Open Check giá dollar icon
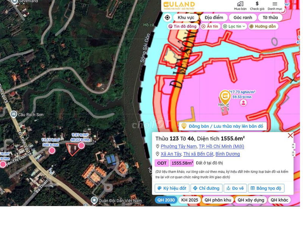Screen dimensions: 303x248 coord(257,6)
